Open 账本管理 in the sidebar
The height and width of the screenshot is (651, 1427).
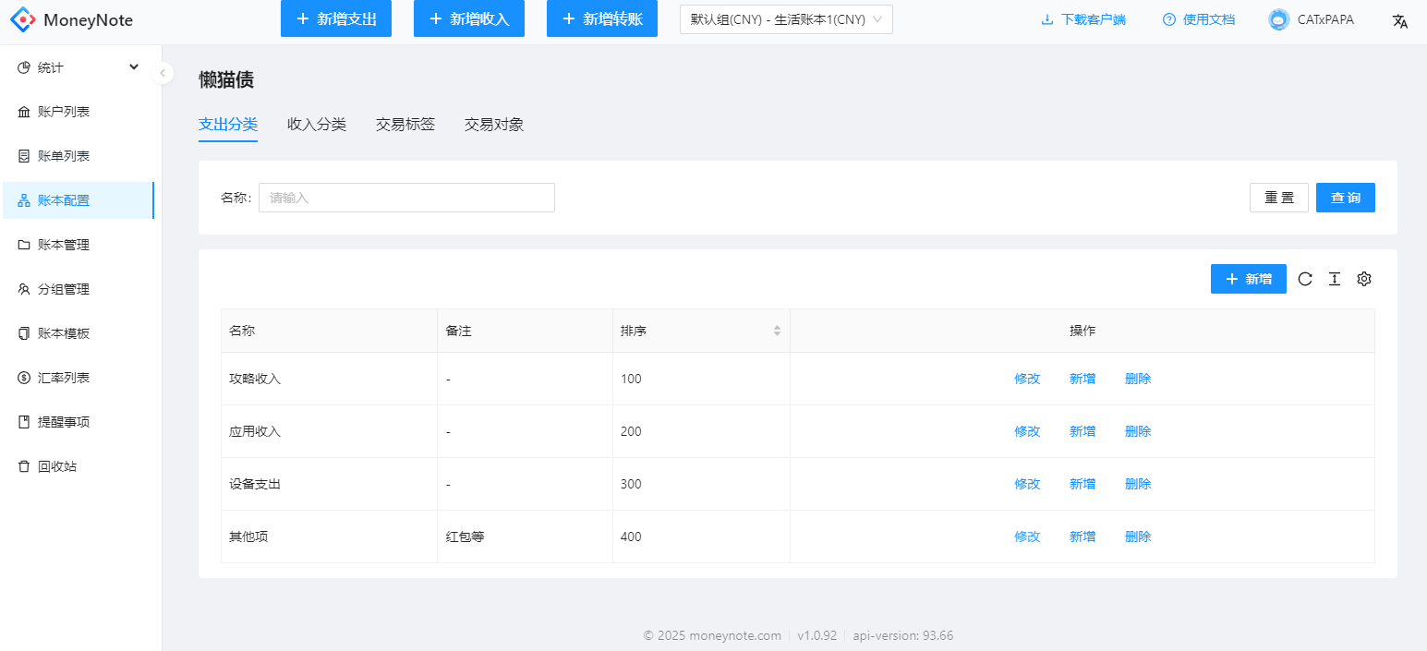pos(79,245)
